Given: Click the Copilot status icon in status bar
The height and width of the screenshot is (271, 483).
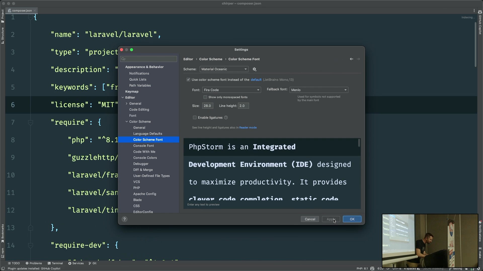Looking at the screenshot, I should coord(373,268).
